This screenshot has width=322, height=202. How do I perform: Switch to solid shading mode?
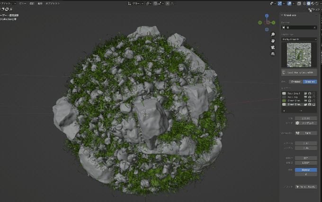pos(309,3)
